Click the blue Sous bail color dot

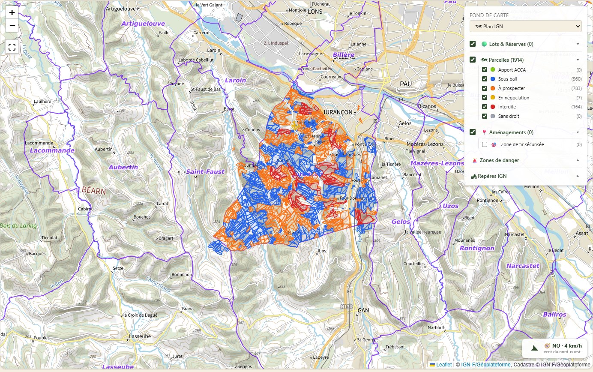coord(492,79)
